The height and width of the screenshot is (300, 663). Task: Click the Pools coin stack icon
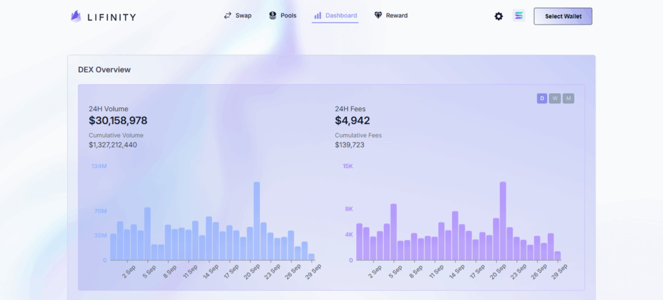coord(273,16)
